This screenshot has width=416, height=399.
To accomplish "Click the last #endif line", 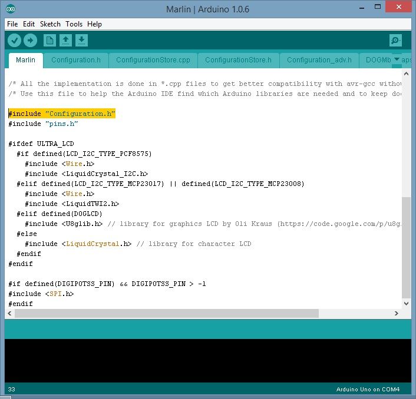I will [21, 304].
